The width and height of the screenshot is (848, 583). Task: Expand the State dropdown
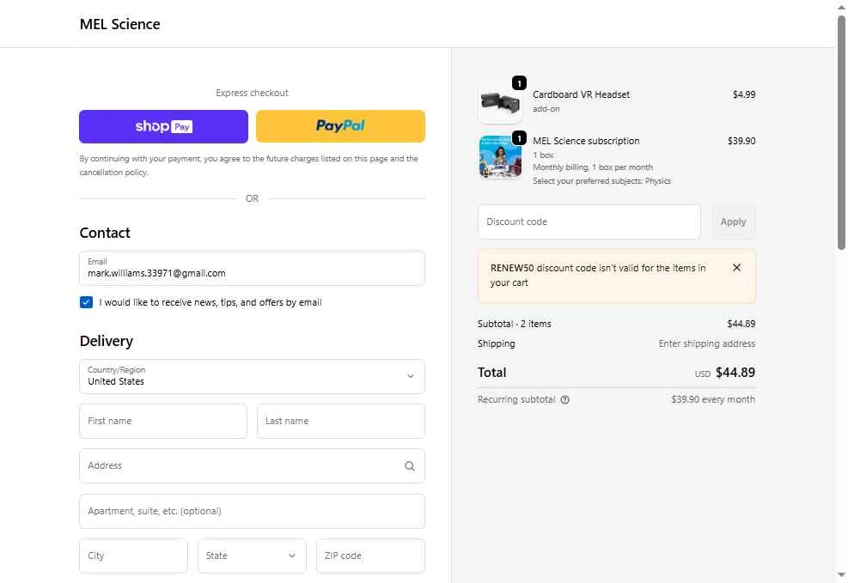click(x=252, y=556)
